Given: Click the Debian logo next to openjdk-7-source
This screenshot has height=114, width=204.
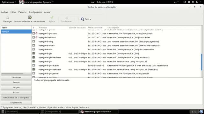Looking at the screenshot, I should pyautogui.click(x=37, y=37).
